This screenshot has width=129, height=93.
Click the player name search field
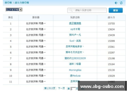click(87, 10)
